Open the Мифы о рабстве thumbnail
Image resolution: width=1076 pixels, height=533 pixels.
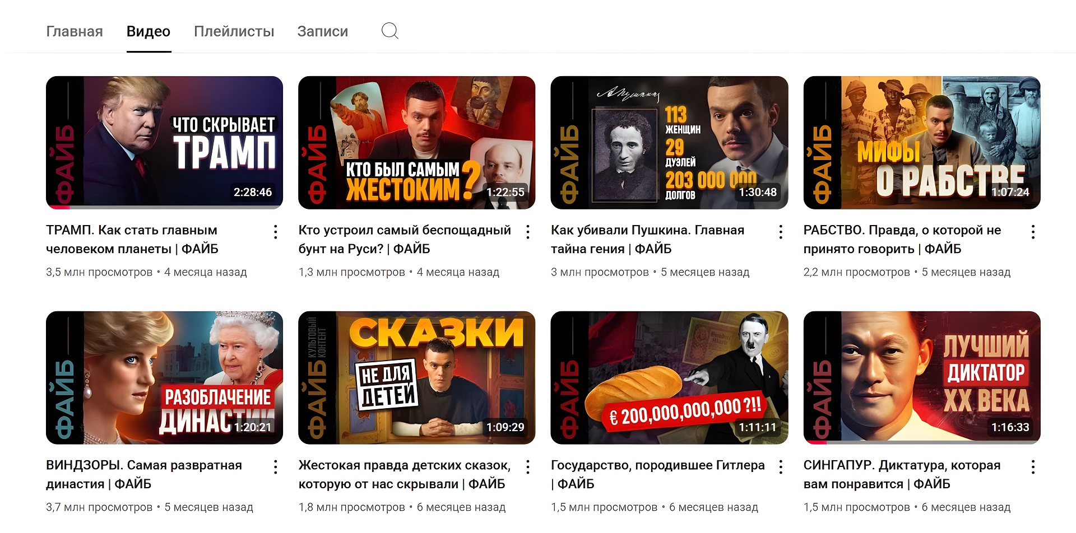[922, 142]
